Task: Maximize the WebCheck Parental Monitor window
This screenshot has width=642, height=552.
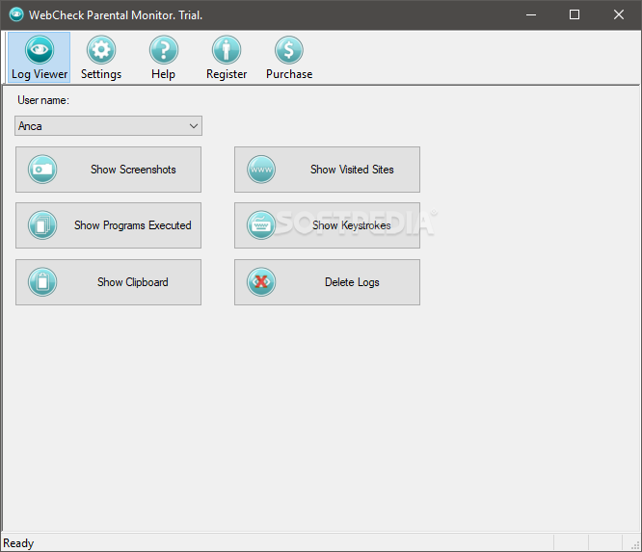Action: tap(575, 14)
